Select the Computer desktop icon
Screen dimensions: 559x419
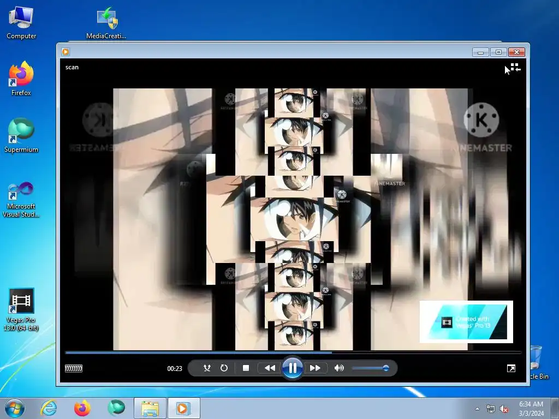click(x=21, y=23)
